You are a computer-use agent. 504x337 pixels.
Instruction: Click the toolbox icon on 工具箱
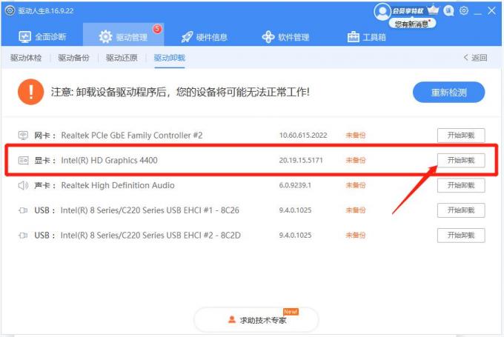click(x=354, y=37)
